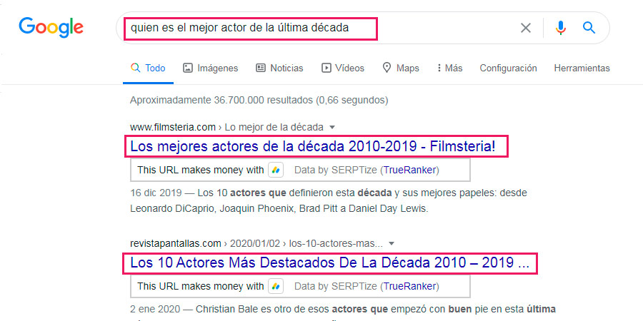
Task: Click the TrueRanker link under the revistapantallas result
Action: [409, 286]
